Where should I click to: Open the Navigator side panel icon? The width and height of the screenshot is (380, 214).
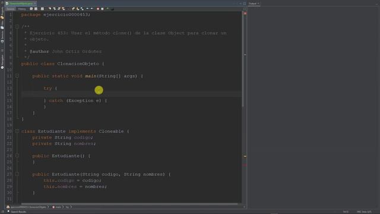click(2, 62)
